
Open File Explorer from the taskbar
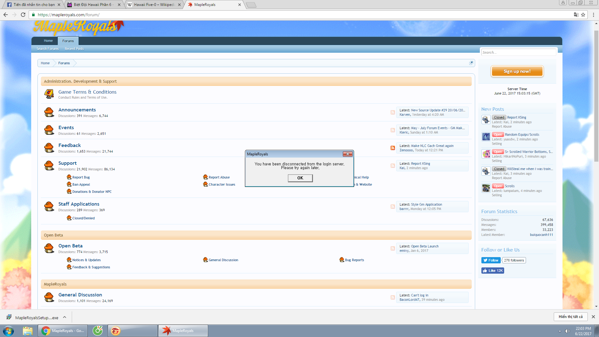tap(27, 331)
